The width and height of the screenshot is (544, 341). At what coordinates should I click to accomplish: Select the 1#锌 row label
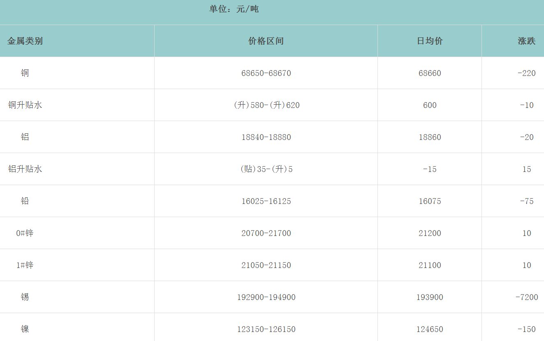tap(25, 265)
